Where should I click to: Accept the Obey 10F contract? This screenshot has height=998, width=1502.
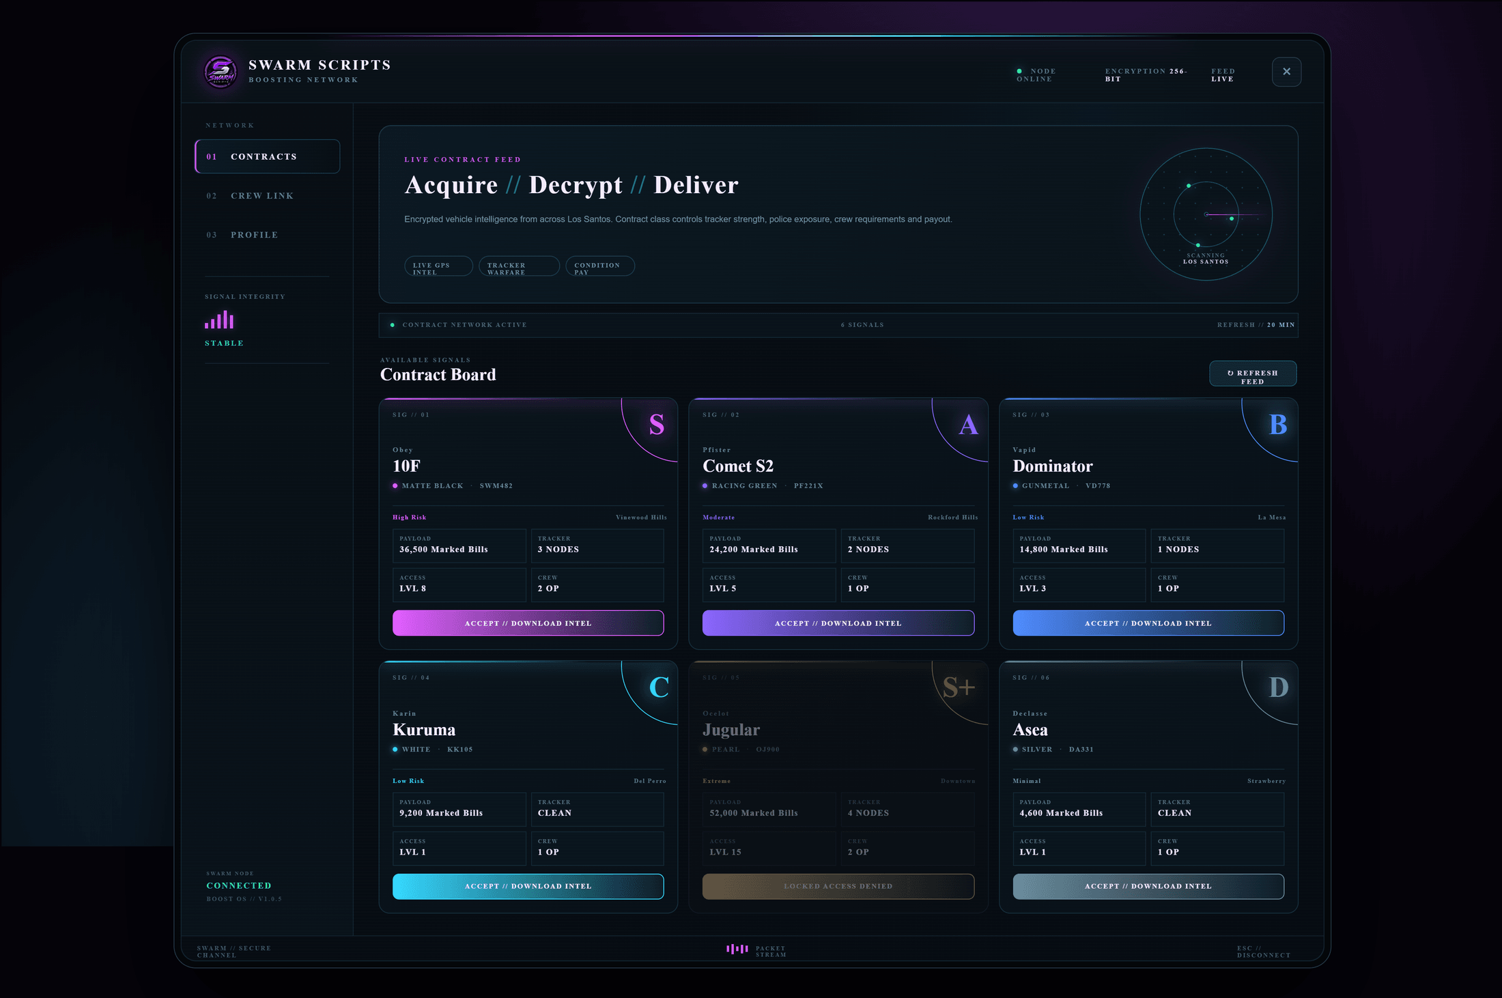[528, 623]
